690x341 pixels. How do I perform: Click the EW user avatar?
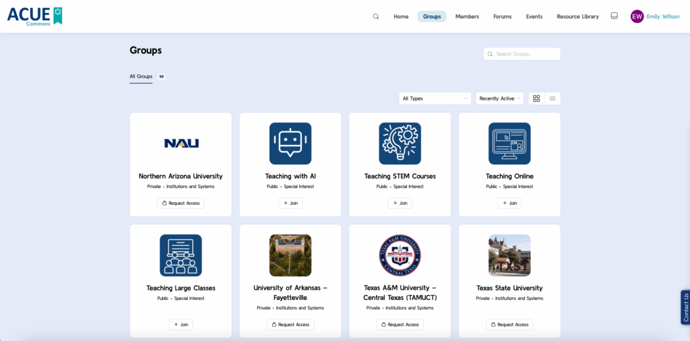pyautogui.click(x=637, y=16)
